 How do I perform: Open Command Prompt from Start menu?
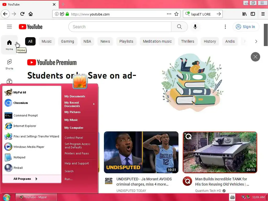[32, 115]
